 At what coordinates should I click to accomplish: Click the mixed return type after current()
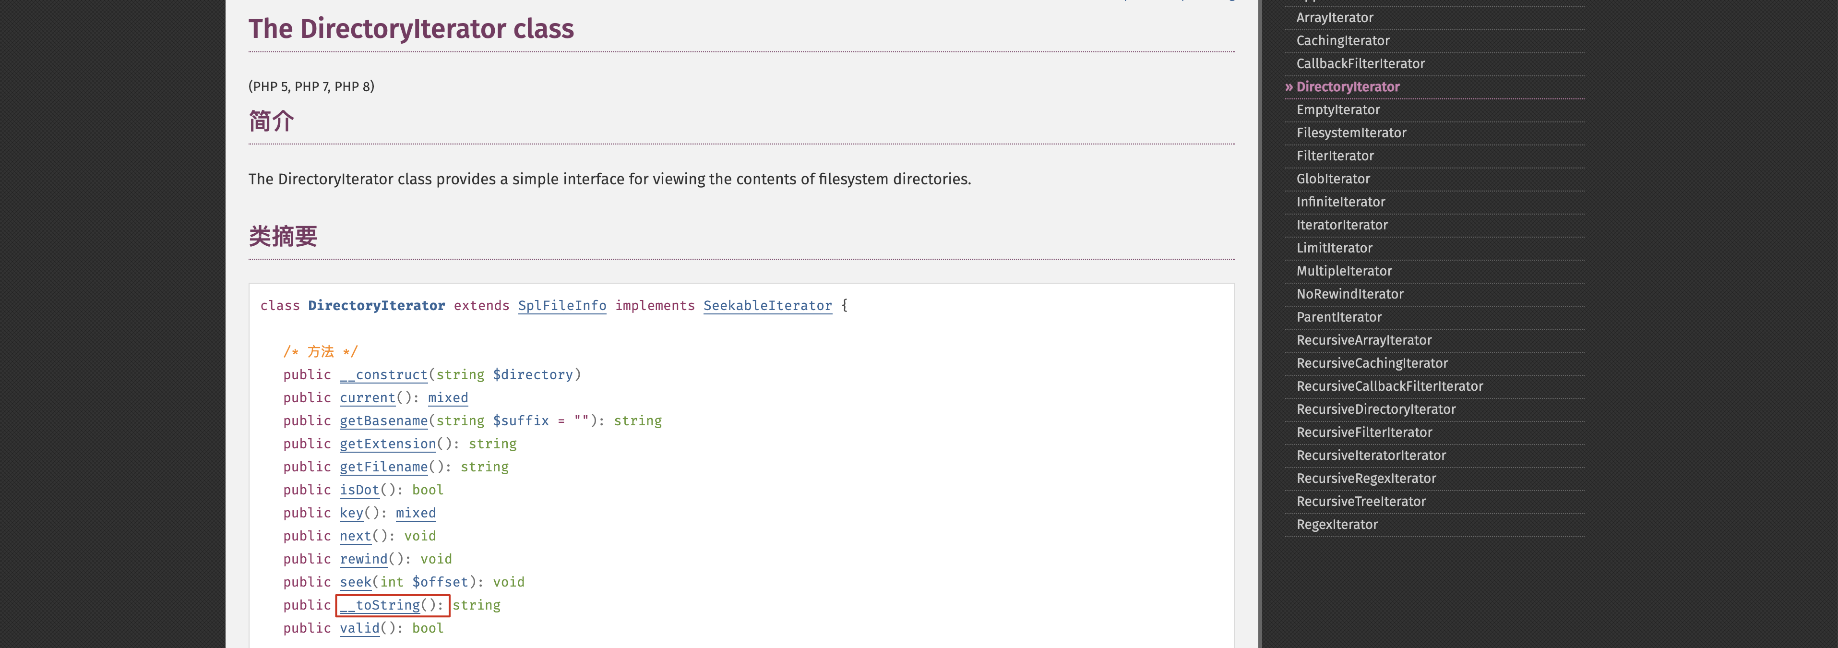coord(448,397)
